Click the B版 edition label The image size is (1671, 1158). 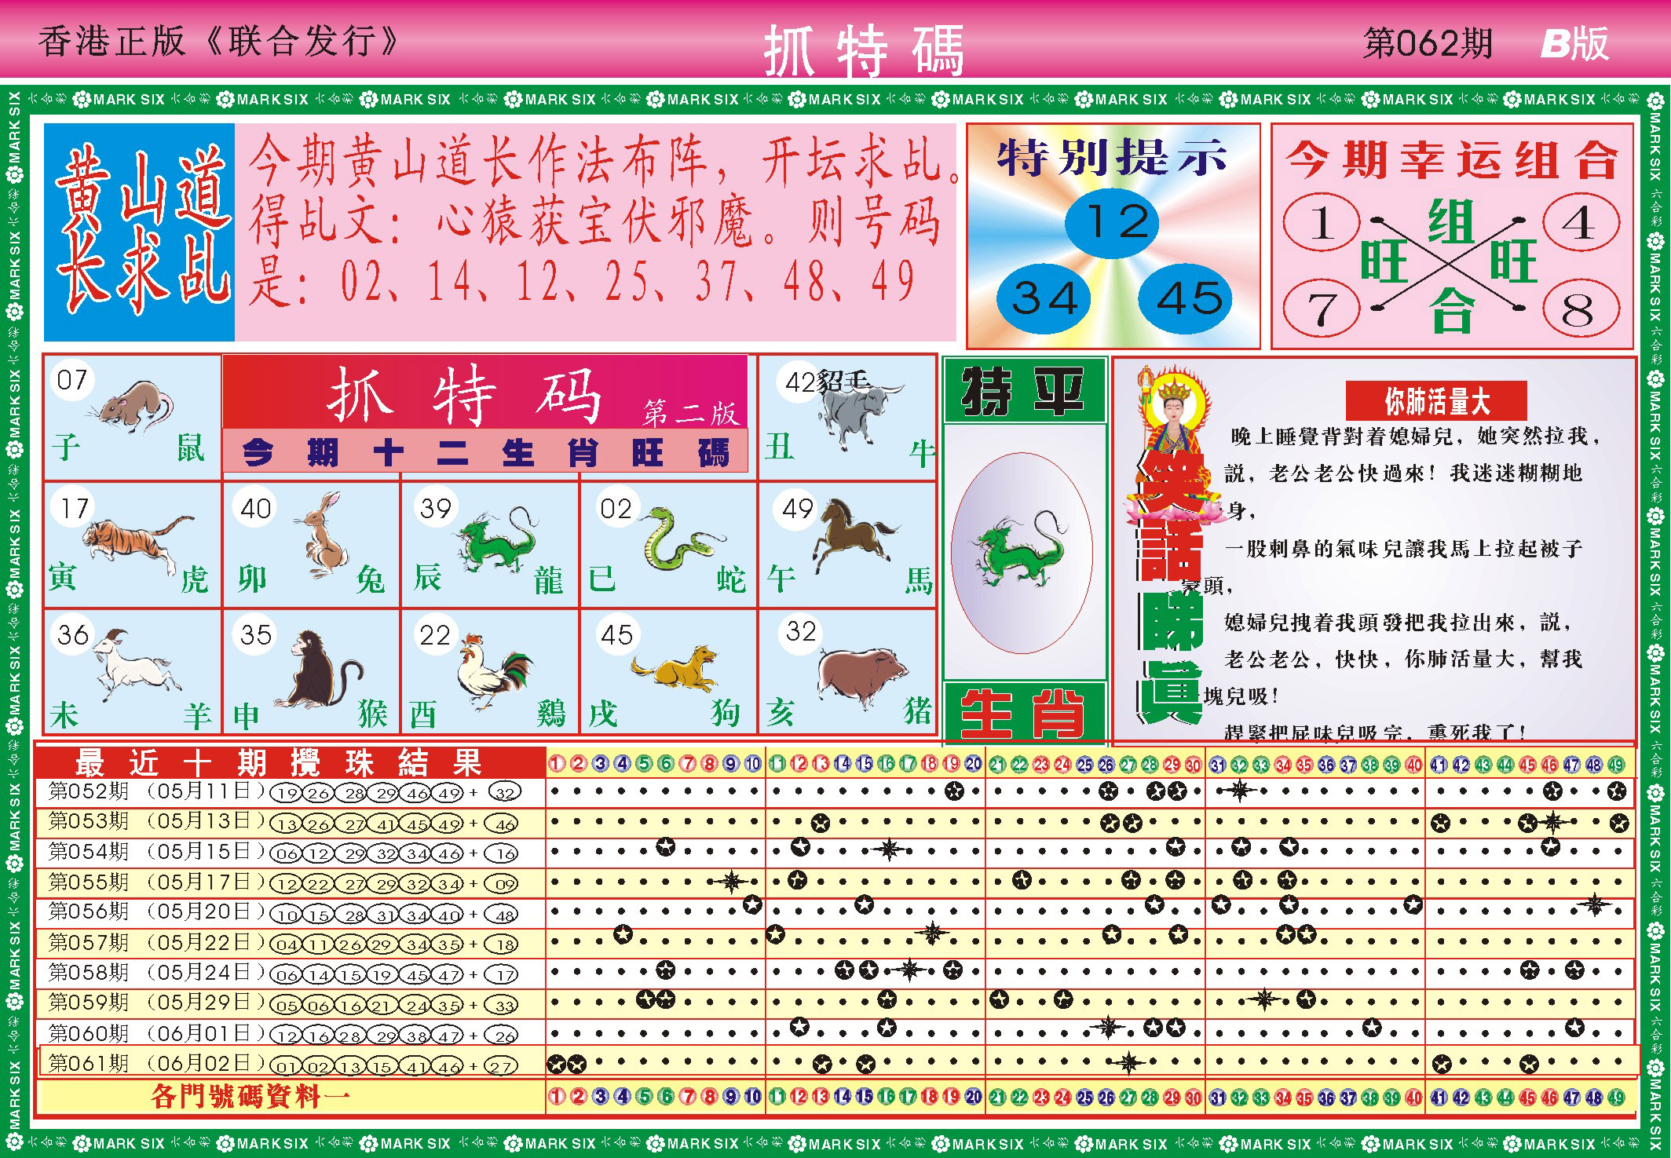tap(1574, 43)
